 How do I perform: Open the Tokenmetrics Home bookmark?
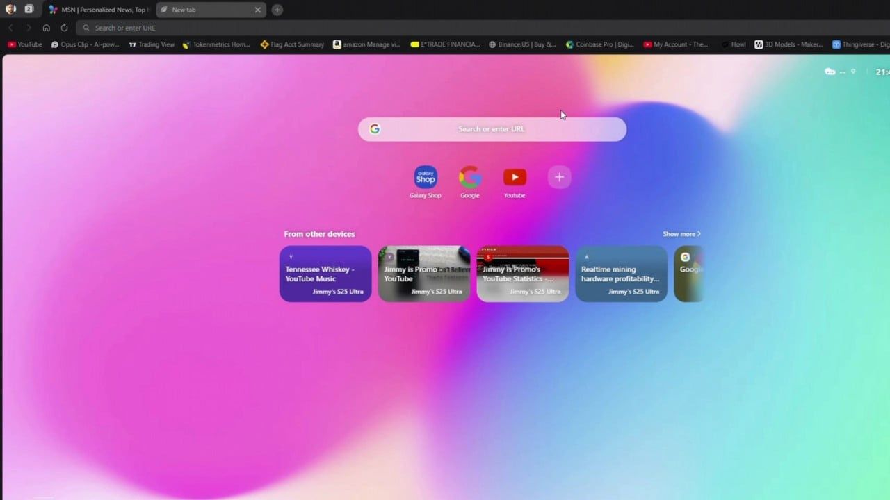[216, 44]
